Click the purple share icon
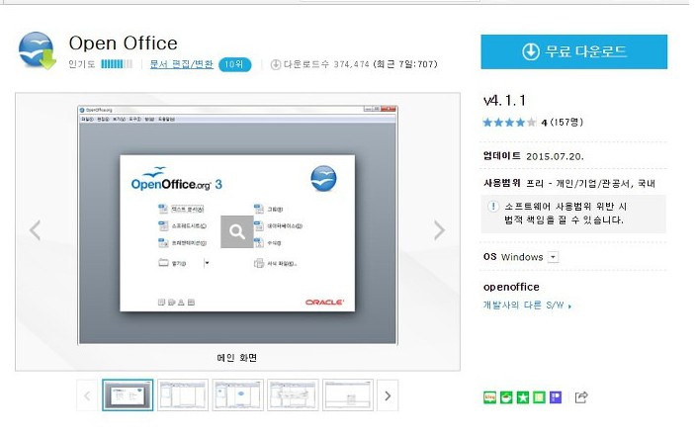The height and width of the screenshot is (437, 695). tap(556, 397)
